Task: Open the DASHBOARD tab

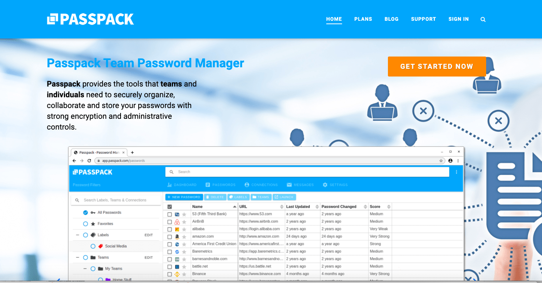Action: tap(182, 185)
